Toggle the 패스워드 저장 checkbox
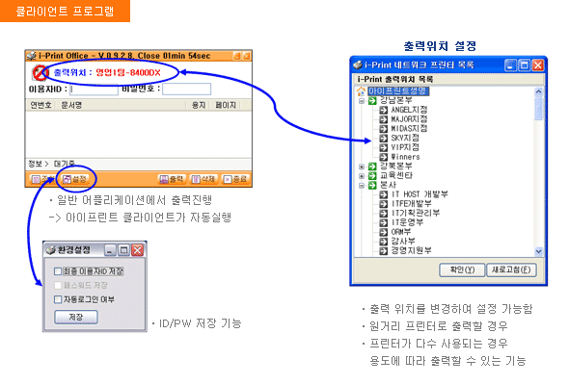 pos(57,286)
